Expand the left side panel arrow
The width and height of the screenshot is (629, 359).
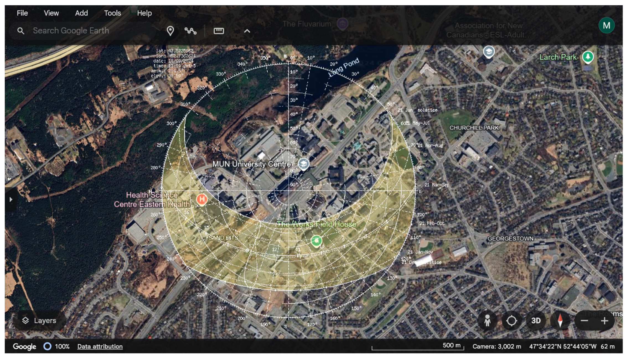click(x=11, y=199)
